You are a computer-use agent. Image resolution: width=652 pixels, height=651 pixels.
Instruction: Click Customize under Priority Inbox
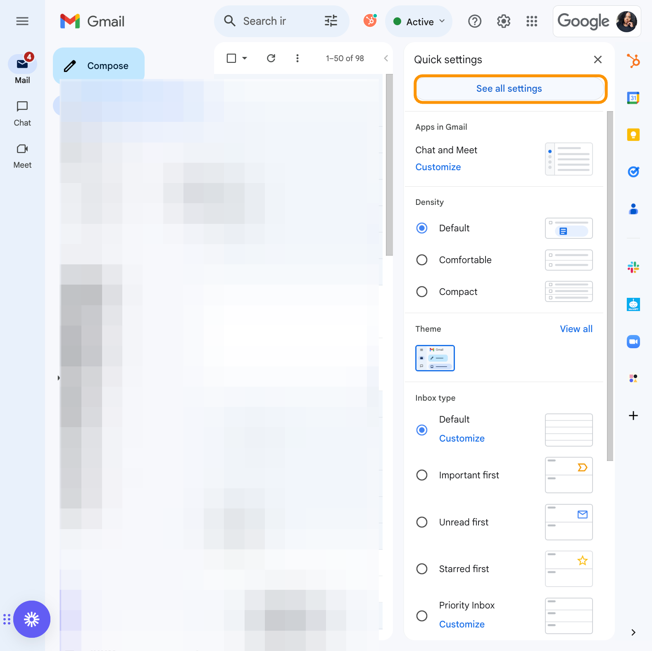click(462, 624)
